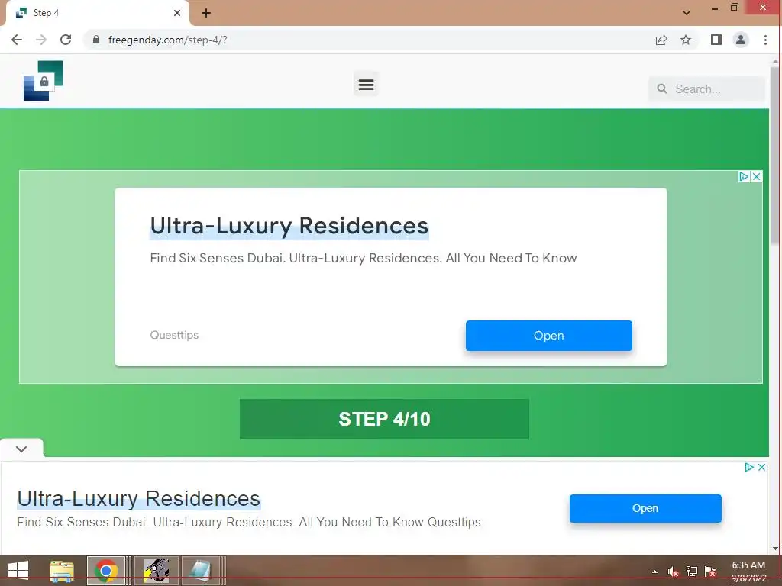Image resolution: width=782 pixels, height=586 pixels.
Task: Open AdChoices info on top ad
Action: (744, 176)
